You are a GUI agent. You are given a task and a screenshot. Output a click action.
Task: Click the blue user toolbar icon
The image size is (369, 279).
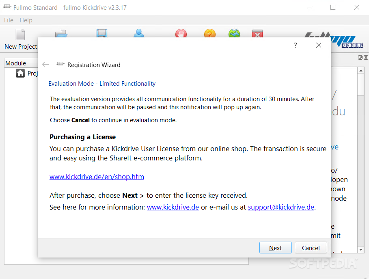pyautogui.click(x=139, y=33)
